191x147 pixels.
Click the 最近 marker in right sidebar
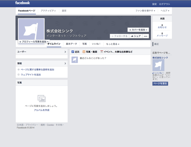[x=156, y=44]
